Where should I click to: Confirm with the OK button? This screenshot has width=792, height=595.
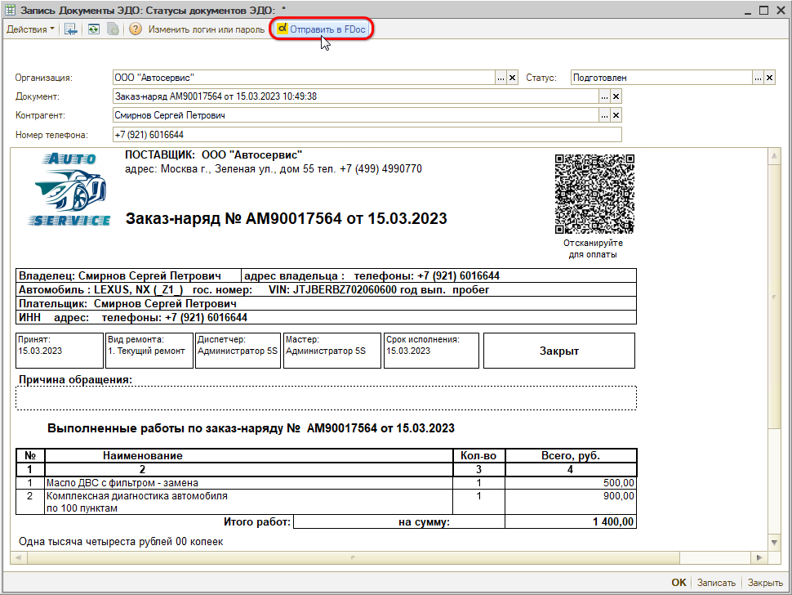(x=679, y=583)
